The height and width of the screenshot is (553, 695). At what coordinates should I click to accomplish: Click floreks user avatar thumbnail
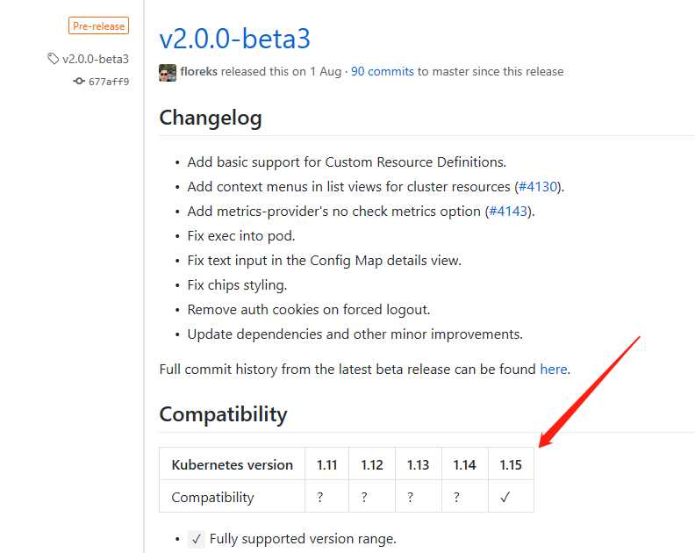tap(168, 72)
